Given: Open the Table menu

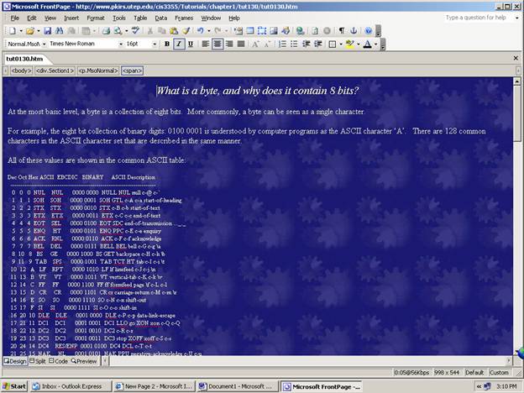Looking at the screenshot, I should click(140, 18).
